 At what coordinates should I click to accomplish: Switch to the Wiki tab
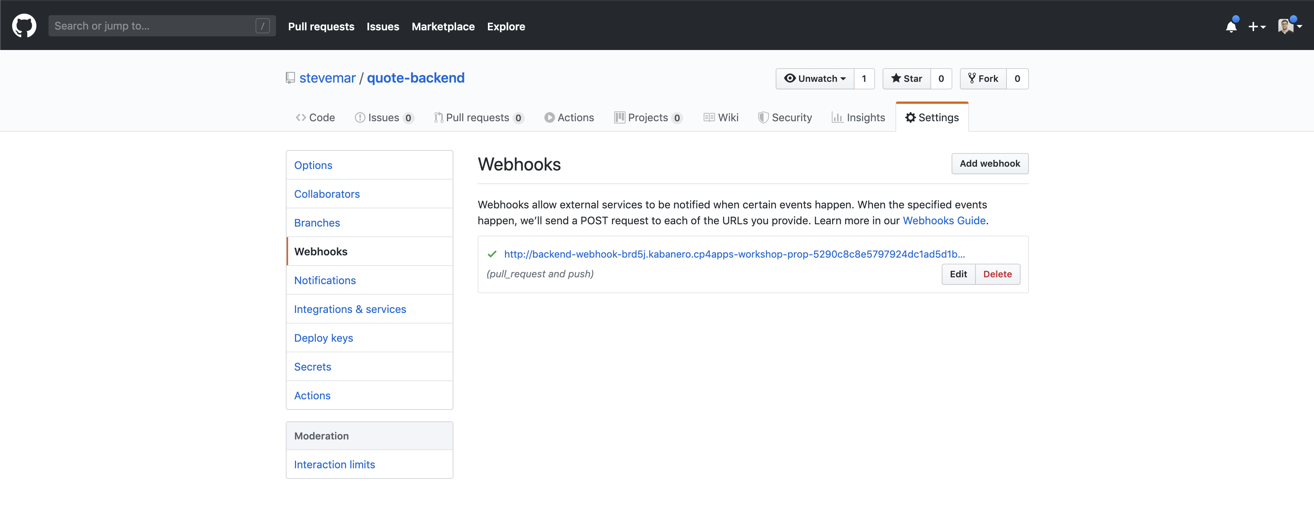[720, 118]
